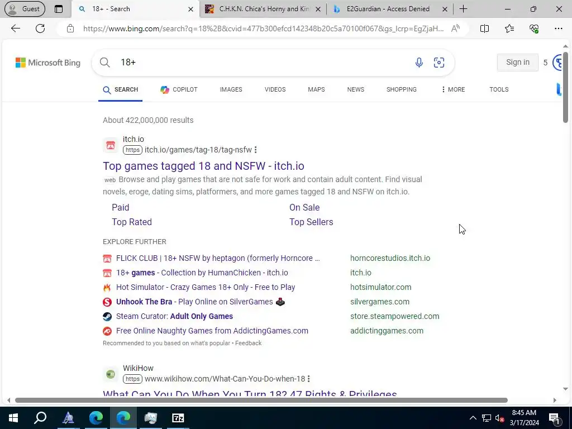Image resolution: width=572 pixels, height=429 pixels.
Task: Open the Copilot tab
Action: [x=179, y=89]
